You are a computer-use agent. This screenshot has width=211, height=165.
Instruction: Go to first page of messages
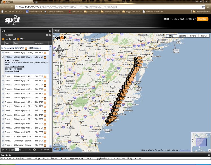pos(3,149)
